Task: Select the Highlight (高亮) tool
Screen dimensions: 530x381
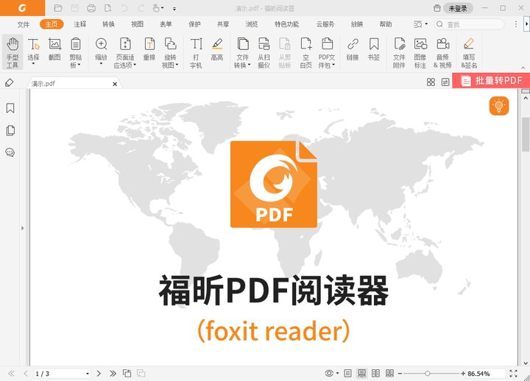Action: (217, 50)
